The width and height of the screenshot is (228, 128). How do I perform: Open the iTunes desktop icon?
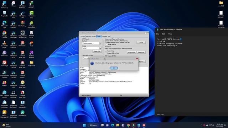pyautogui.click(x=14, y=4)
